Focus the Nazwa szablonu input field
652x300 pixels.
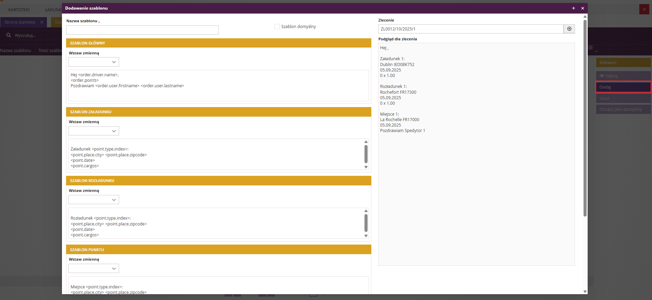[142, 30]
